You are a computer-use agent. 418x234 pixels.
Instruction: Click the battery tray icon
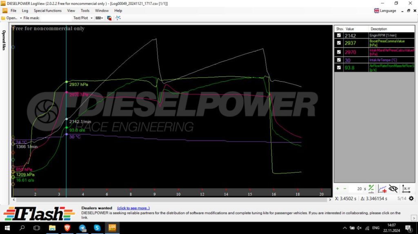352,228
